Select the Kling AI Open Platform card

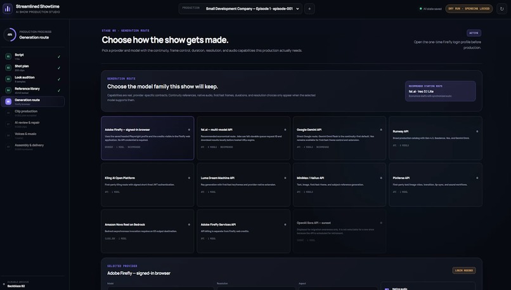point(147,185)
